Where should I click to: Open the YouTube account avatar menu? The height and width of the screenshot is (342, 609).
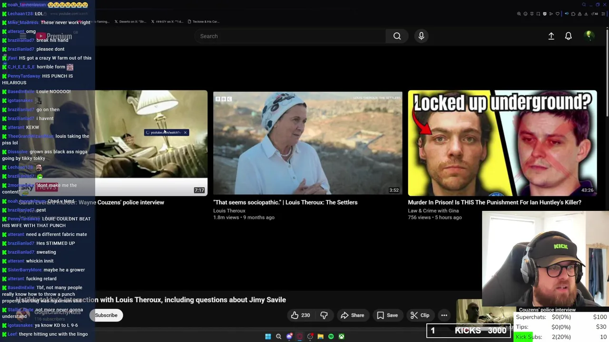pyautogui.click(x=589, y=36)
